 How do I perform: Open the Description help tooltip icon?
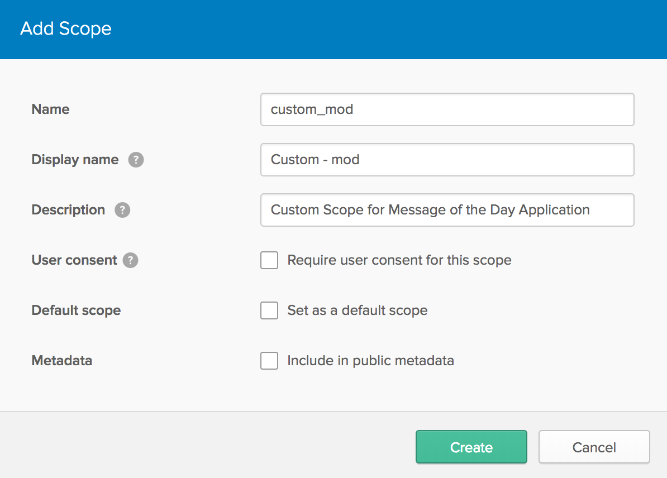(122, 210)
